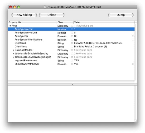The image size is (145, 133).
Task: Click the migratedPreferences value YES
Action: 76,61
